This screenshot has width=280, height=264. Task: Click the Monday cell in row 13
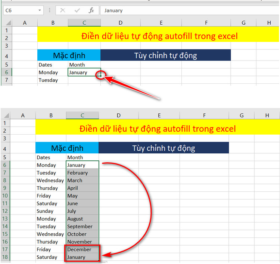tap(51, 219)
